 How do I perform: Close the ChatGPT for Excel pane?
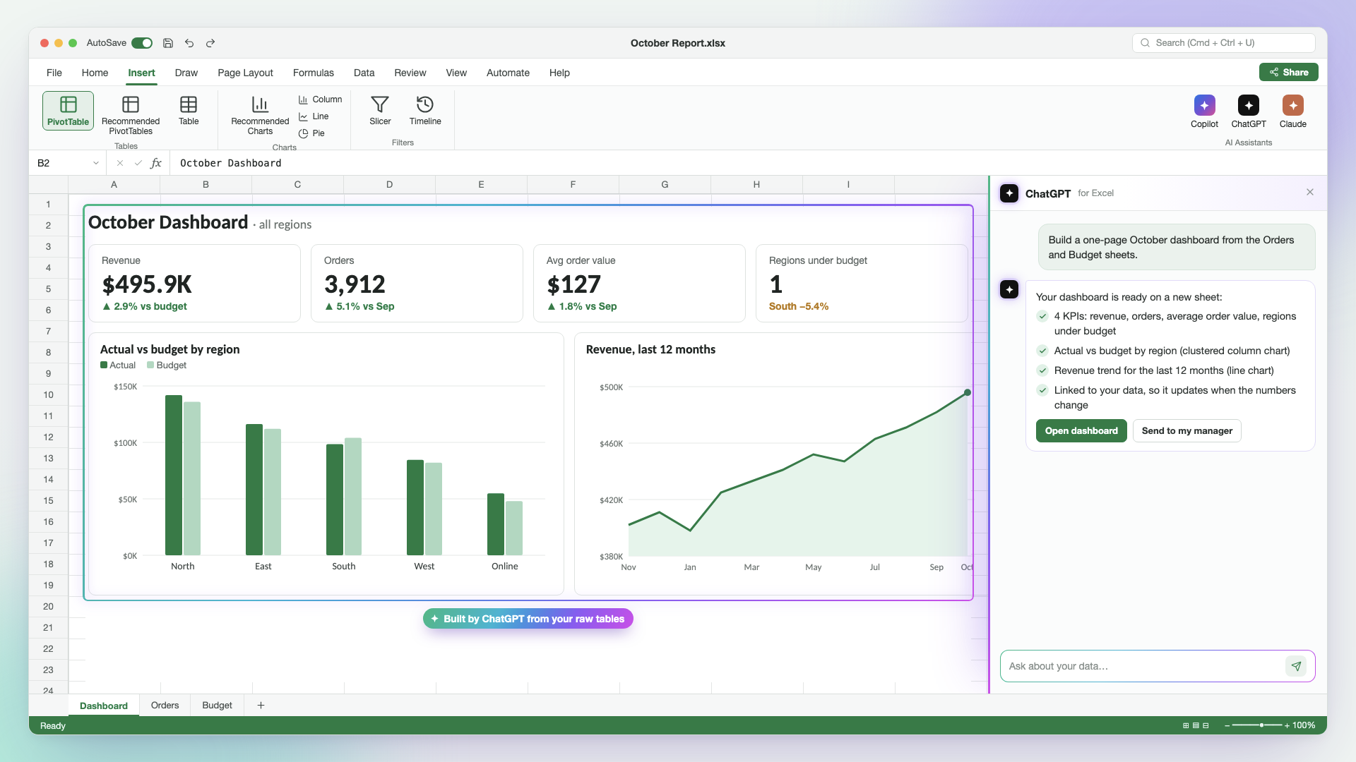coord(1310,193)
